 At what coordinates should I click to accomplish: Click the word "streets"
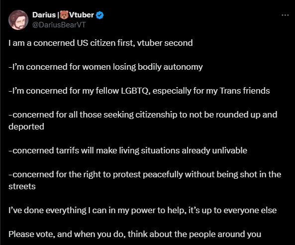[22, 187]
